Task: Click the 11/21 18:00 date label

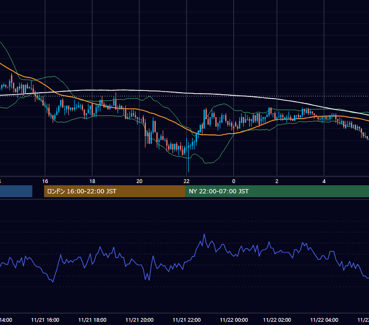Action: click(x=92, y=320)
